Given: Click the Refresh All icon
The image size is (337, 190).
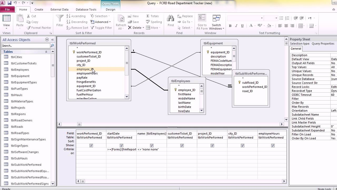Looking at the screenshot, I should (x=121, y=19).
